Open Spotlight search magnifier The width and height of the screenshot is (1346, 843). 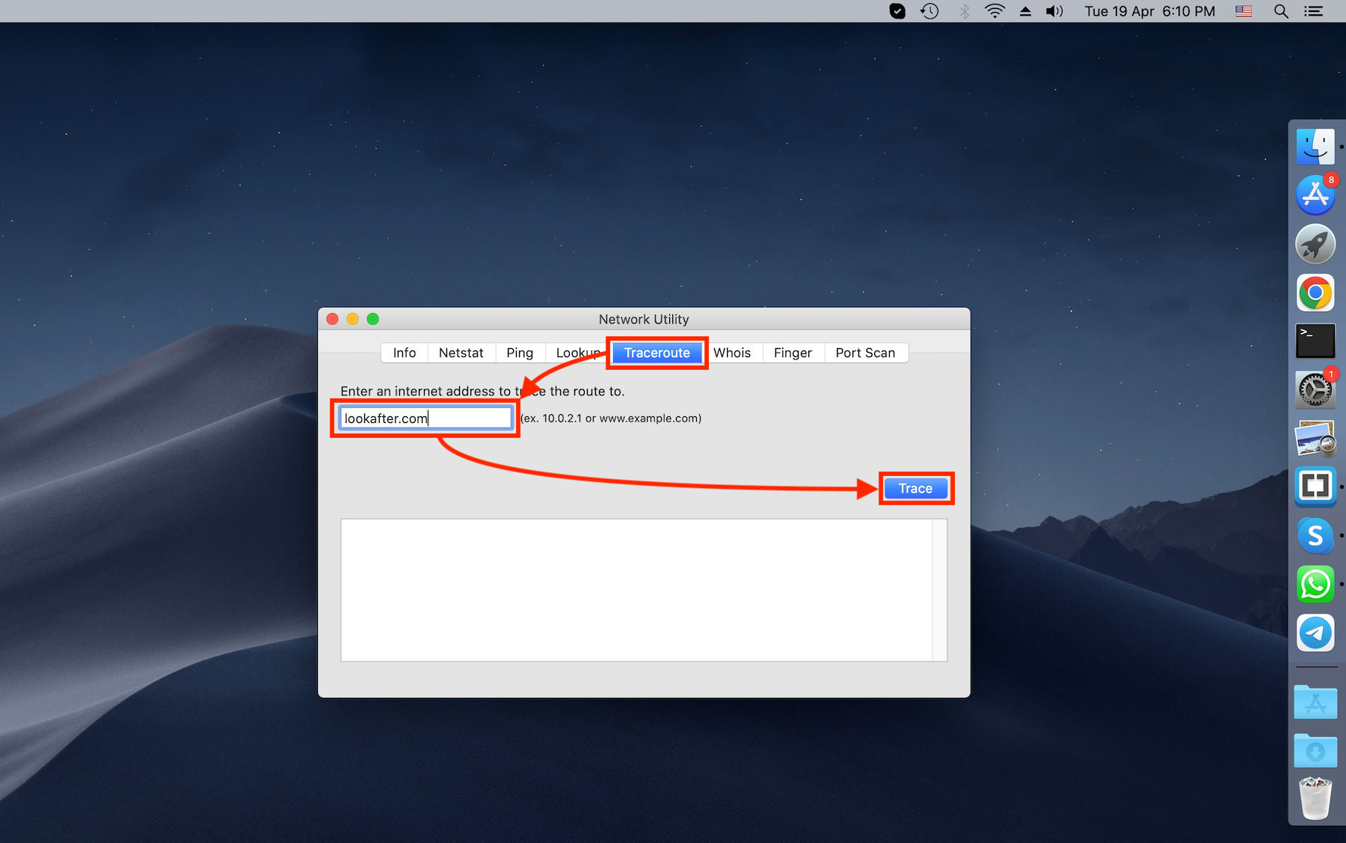tap(1281, 11)
